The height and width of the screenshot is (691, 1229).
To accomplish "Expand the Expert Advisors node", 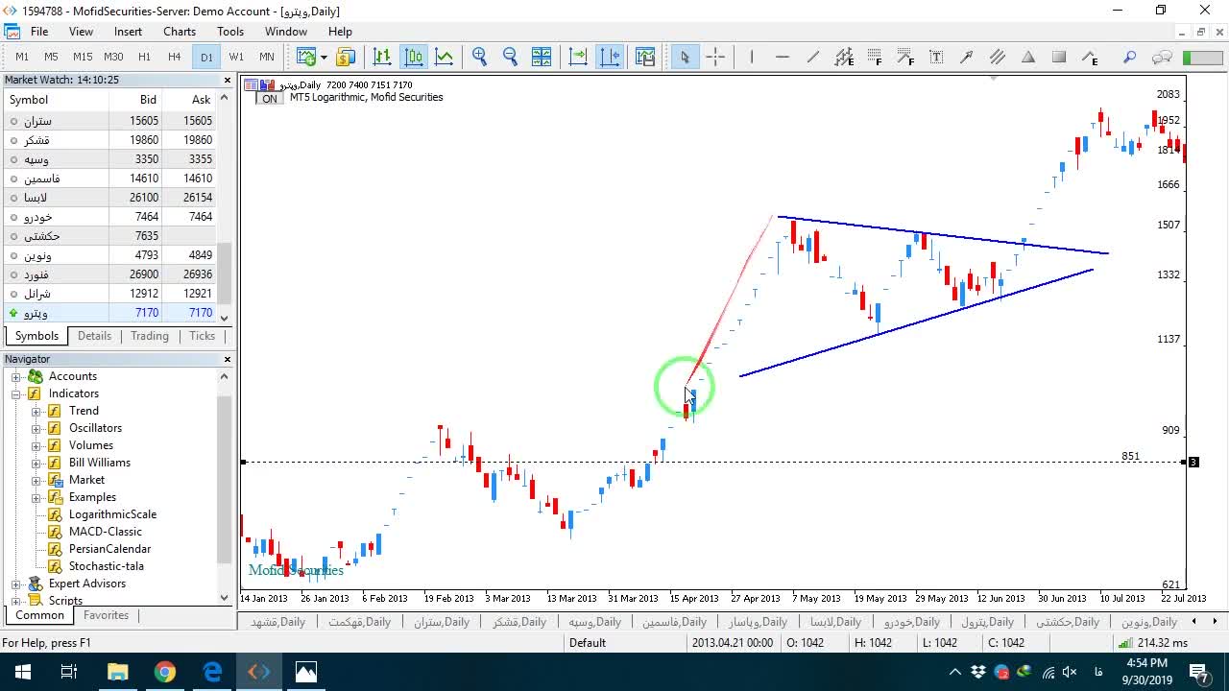I will point(16,584).
